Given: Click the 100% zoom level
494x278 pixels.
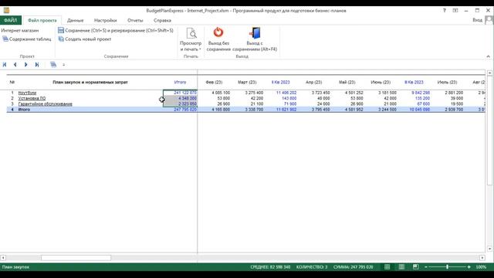Looking at the screenshot, I should (x=481, y=267).
